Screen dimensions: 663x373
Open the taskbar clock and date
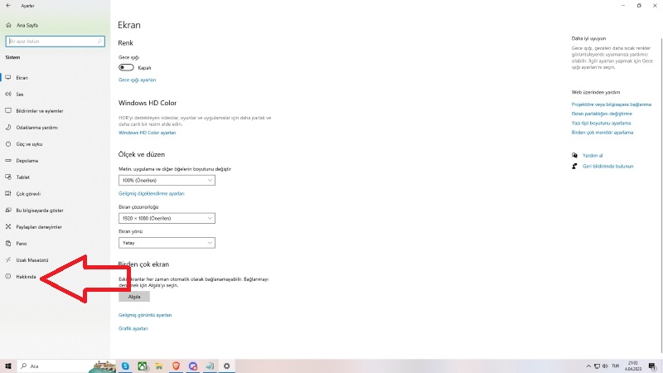[633, 366]
